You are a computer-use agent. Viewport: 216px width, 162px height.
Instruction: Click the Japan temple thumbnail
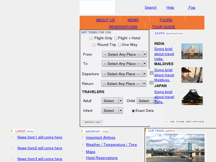click(192, 97)
